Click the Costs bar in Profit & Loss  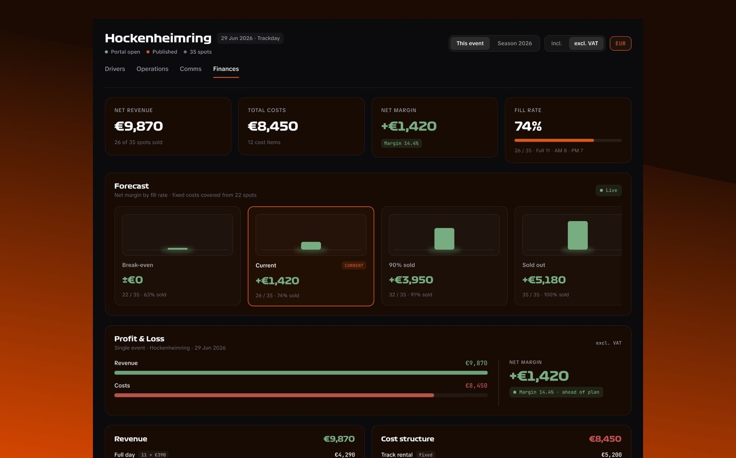(301, 395)
